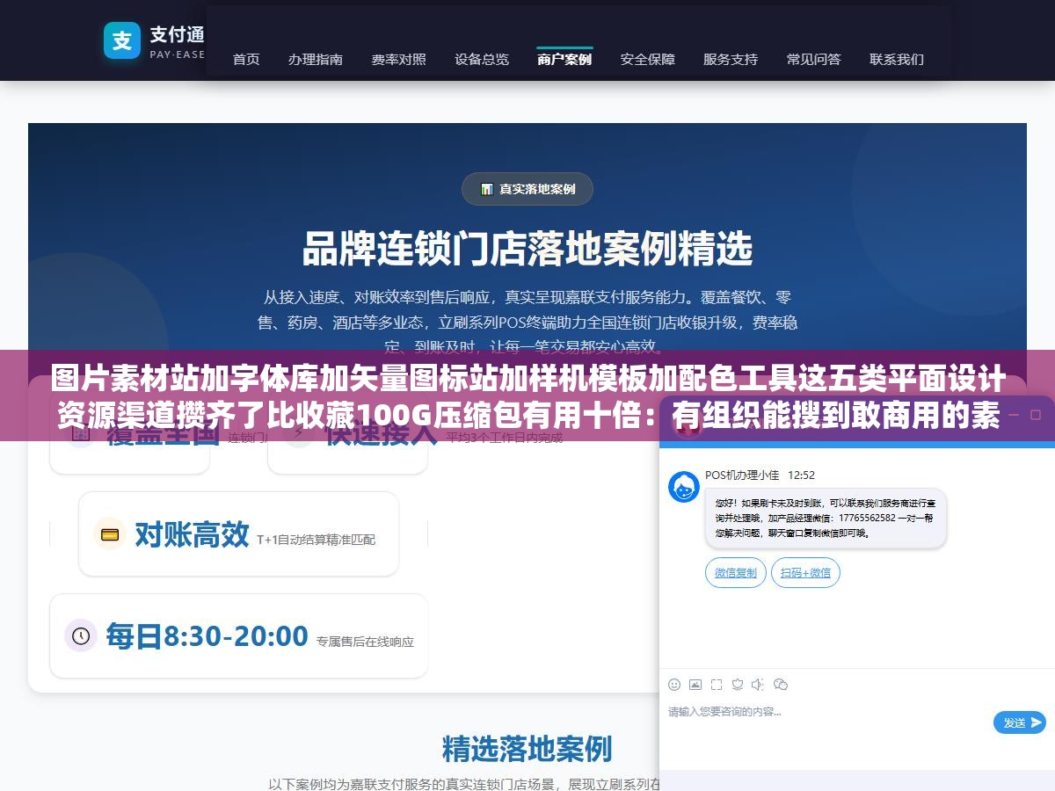Screen dimensions: 1055x791
Task: Click the POS机办理小佳 12:52 label
Action: [x=760, y=475]
